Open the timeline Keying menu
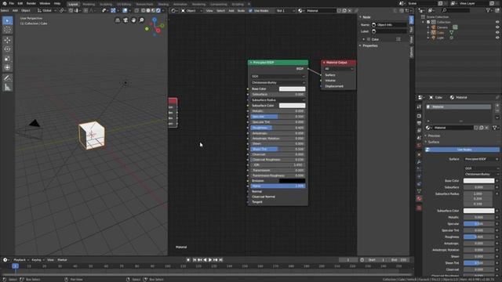Viewport: 502px width, 282px height. [38, 260]
